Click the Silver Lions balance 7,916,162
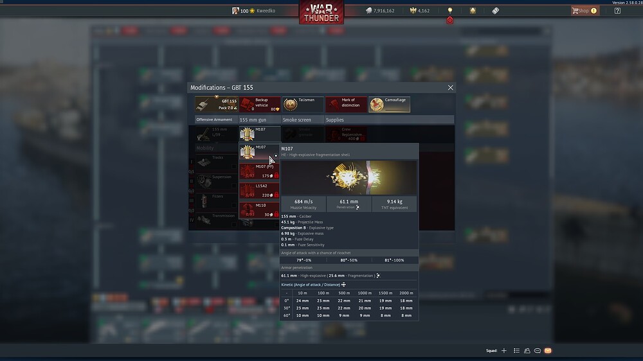 pos(380,11)
